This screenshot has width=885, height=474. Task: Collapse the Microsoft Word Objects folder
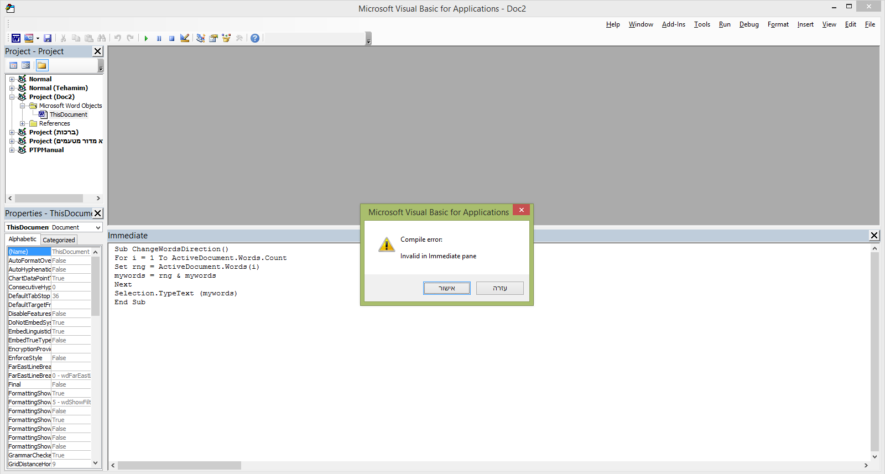(22, 106)
